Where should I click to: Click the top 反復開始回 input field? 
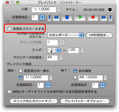(x=35, y=17)
